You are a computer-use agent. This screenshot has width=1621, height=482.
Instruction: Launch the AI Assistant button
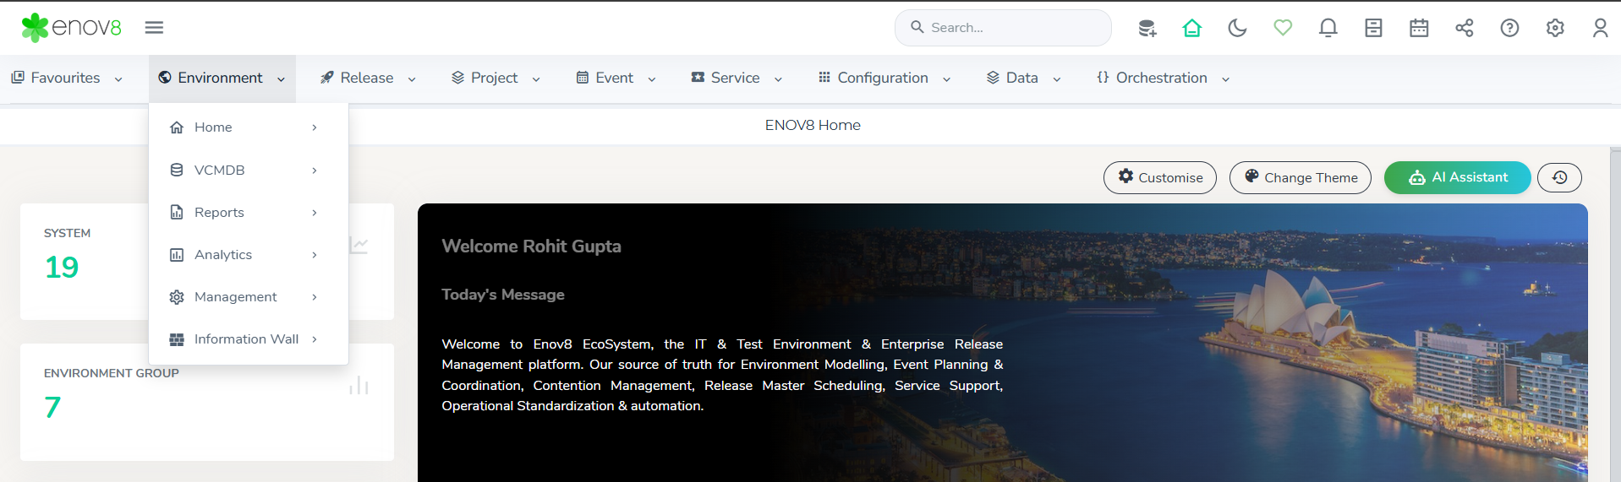1457,177
